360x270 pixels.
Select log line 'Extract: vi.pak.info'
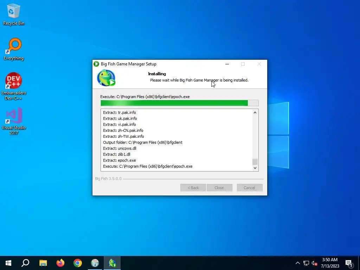tap(120, 124)
